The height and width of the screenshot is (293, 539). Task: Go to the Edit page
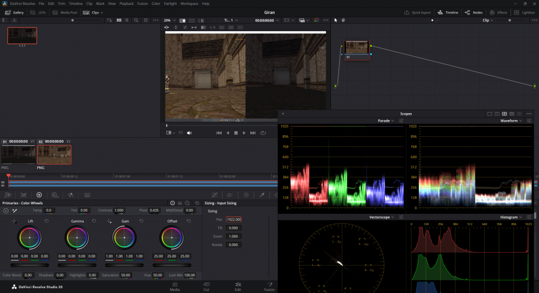[238, 287]
